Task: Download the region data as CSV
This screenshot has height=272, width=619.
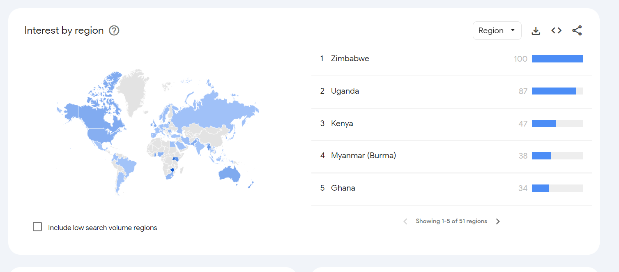Action: click(x=536, y=31)
